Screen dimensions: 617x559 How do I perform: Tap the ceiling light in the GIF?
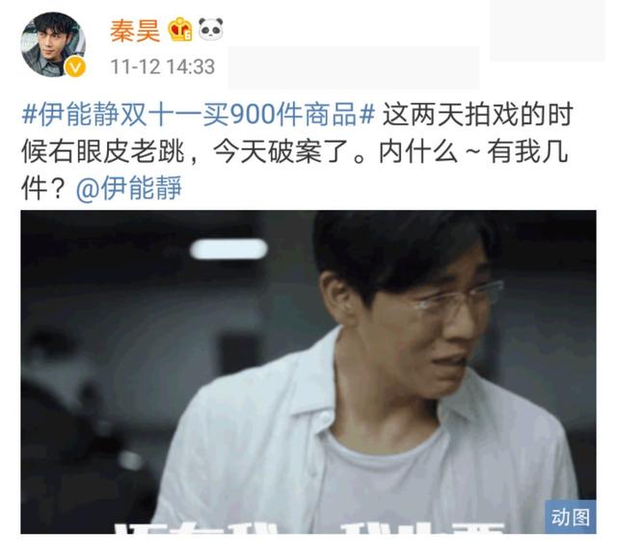tap(228, 249)
